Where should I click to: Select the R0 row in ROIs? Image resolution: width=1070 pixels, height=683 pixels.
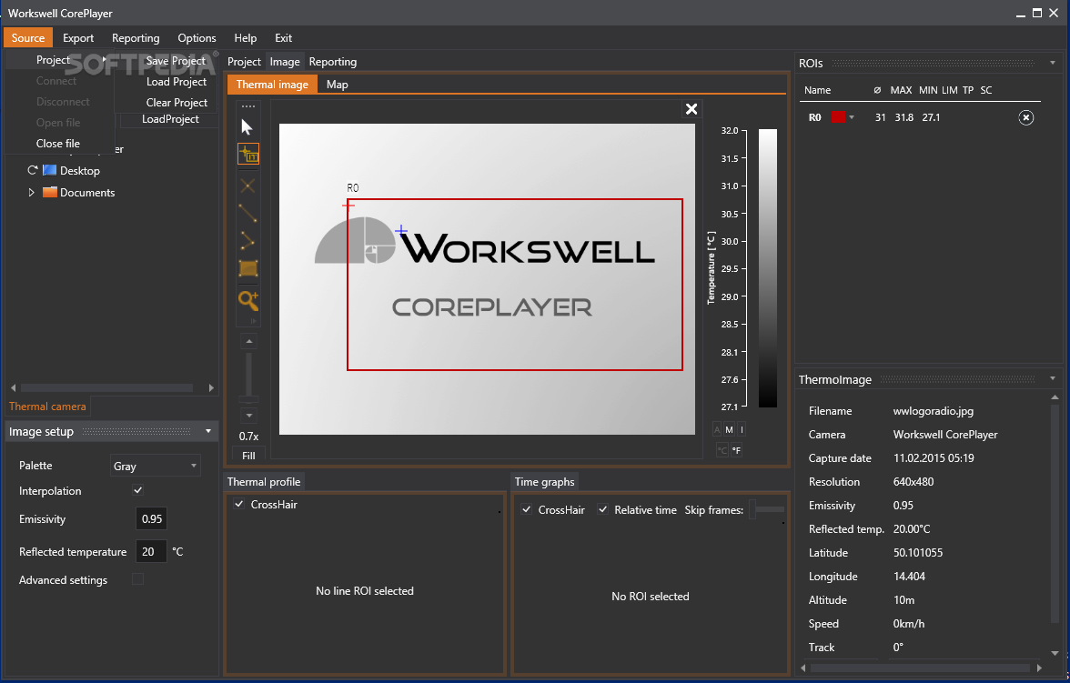[x=919, y=117]
